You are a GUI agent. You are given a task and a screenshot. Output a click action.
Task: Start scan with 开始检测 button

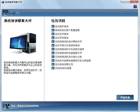125,97
